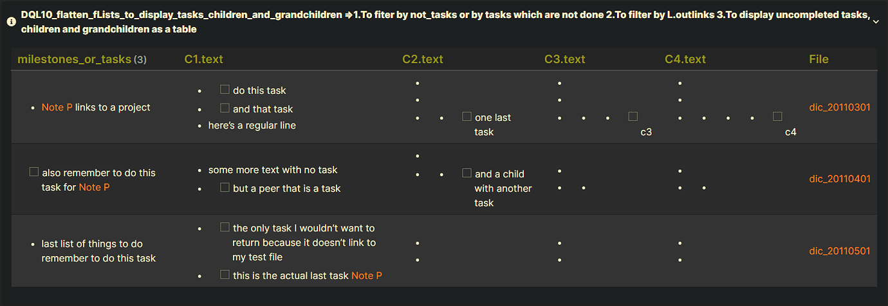This screenshot has width=888, height=306.
Task: Click the milestones_or_tasks column header
Action: (x=75, y=59)
